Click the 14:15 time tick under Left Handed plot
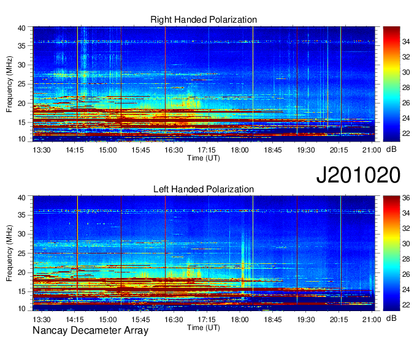The image size is (417, 338). [75, 320]
